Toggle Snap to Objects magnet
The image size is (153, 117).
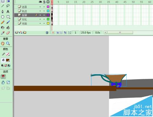[x=3, y=76]
